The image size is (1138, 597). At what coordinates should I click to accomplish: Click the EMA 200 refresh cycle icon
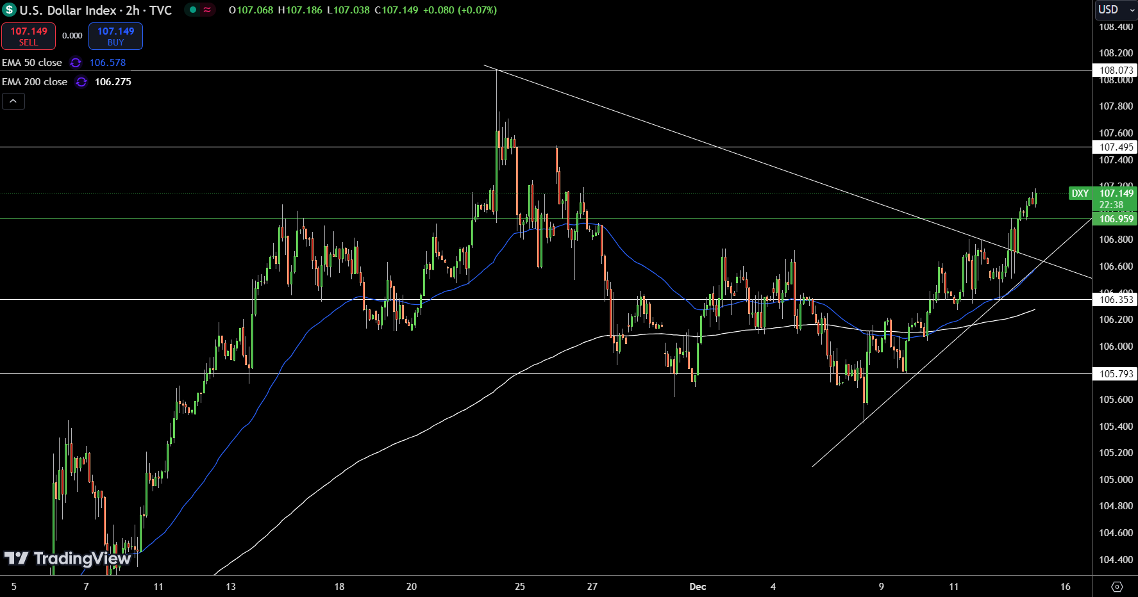point(81,82)
